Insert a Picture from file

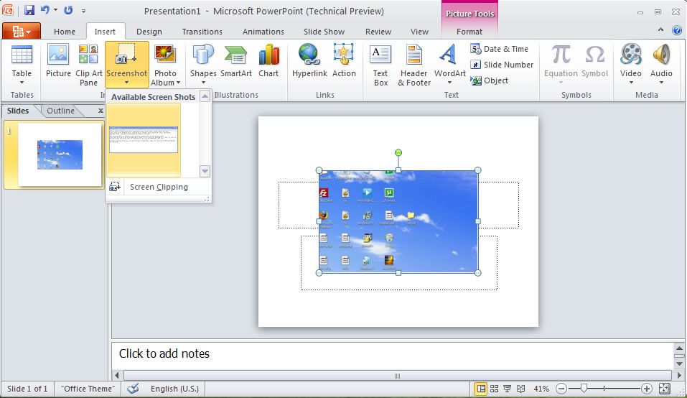[58, 61]
